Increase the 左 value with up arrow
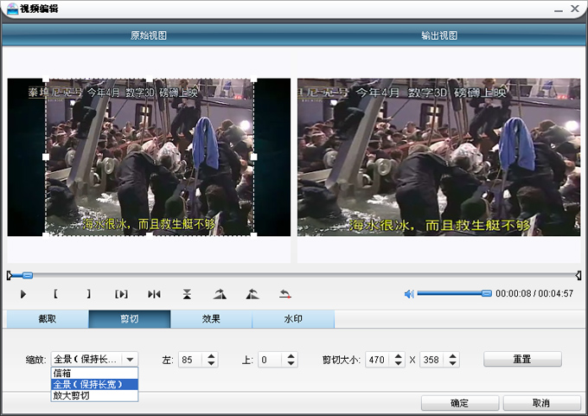Image resolution: width=588 pixels, height=416 pixels. (211, 356)
